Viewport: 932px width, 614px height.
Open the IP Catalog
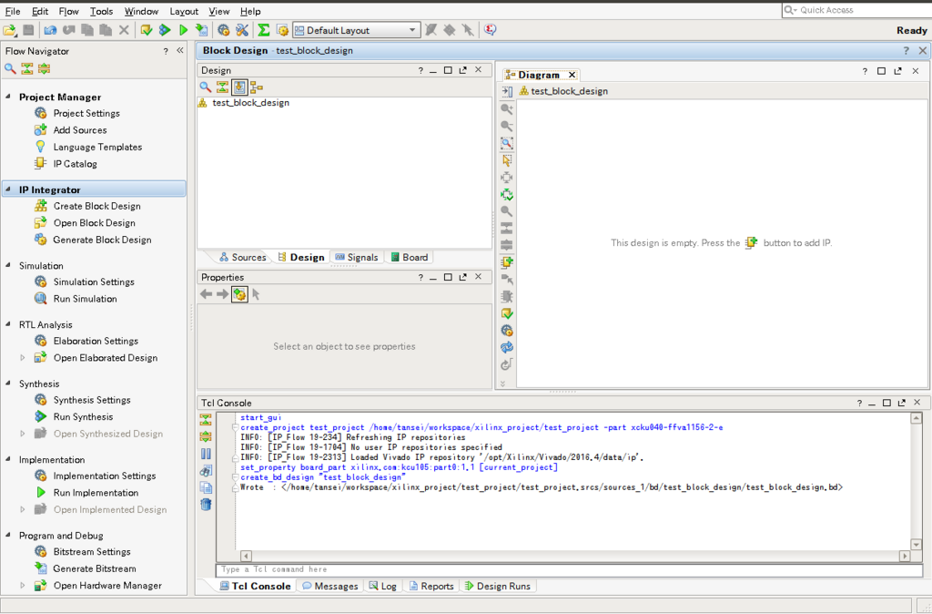75,164
